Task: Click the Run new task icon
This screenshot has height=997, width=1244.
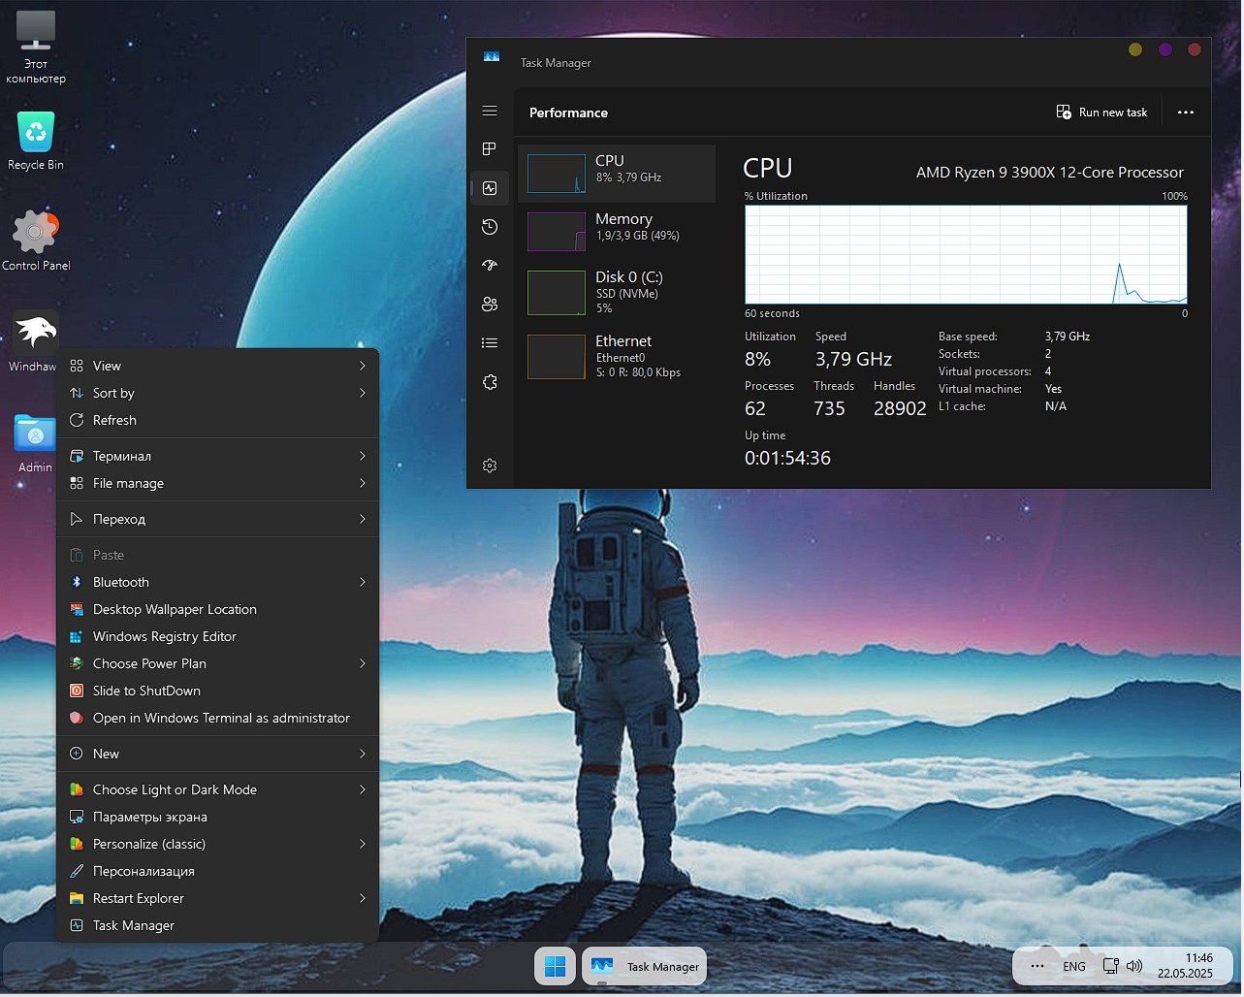Action: [x=1064, y=112]
